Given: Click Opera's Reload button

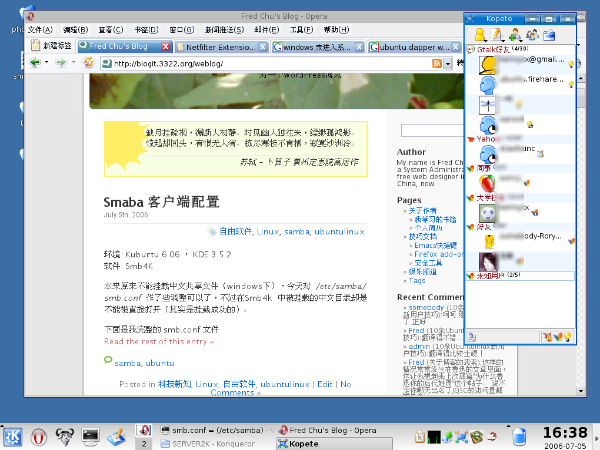Looking at the screenshot, I should [x=89, y=62].
